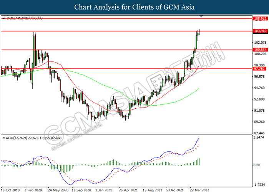
Task: Click the chart shift triangle marker at top
Action: click(201, 16)
